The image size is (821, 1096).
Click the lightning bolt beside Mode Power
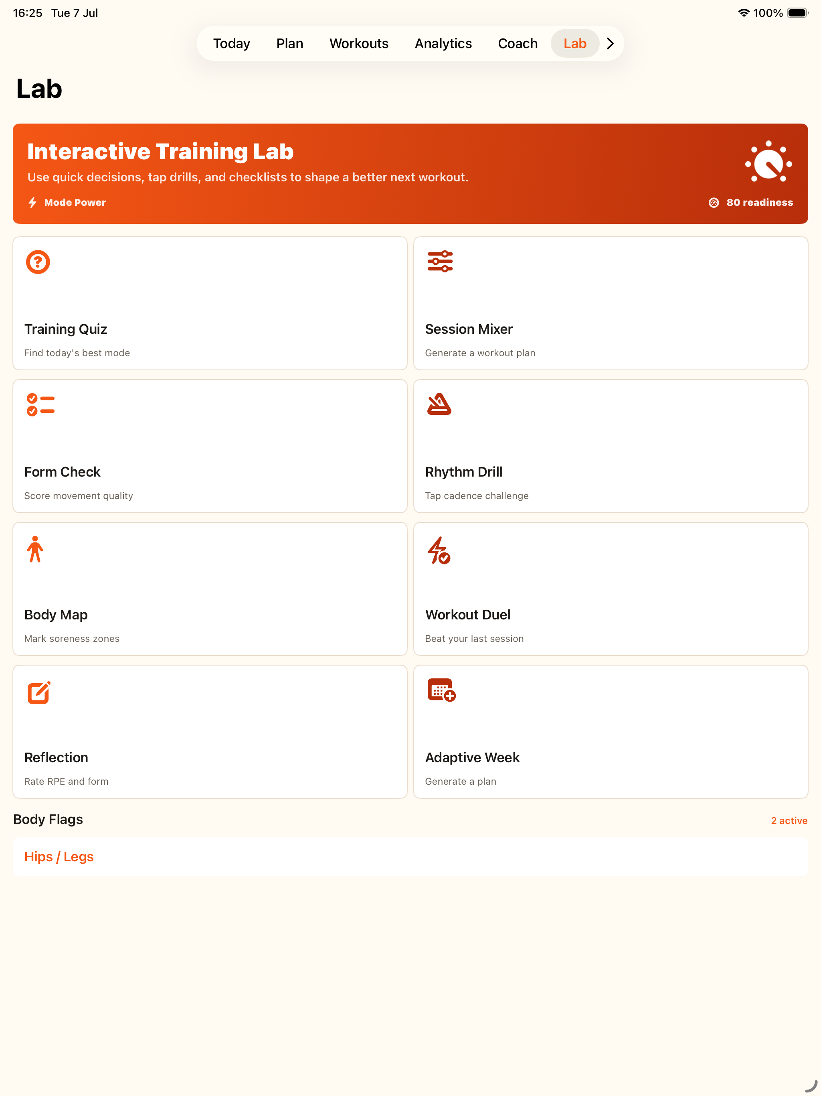pyautogui.click(x=33, y=202)
